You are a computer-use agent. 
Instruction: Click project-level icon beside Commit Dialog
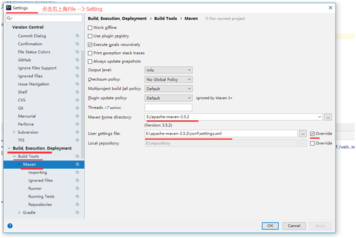pos(77,36)
